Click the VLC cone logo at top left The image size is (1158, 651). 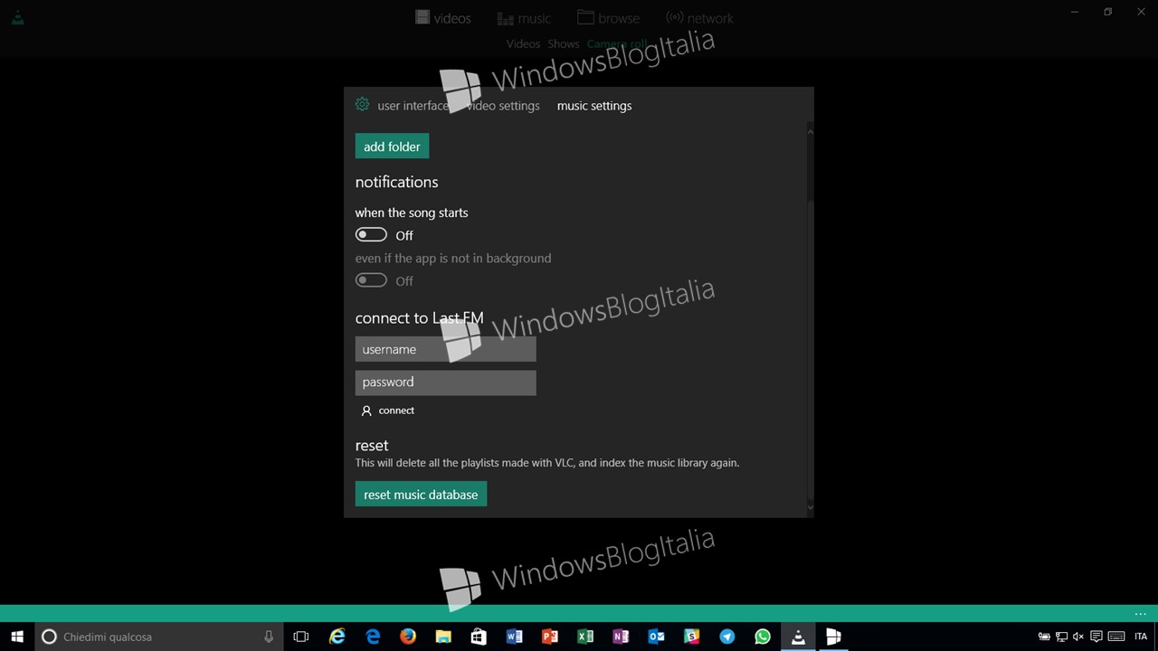point(17,17)
